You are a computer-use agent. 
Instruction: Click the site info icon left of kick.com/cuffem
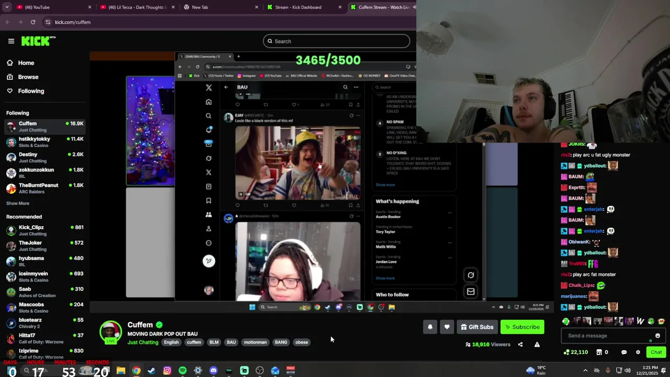pos(48,22)
